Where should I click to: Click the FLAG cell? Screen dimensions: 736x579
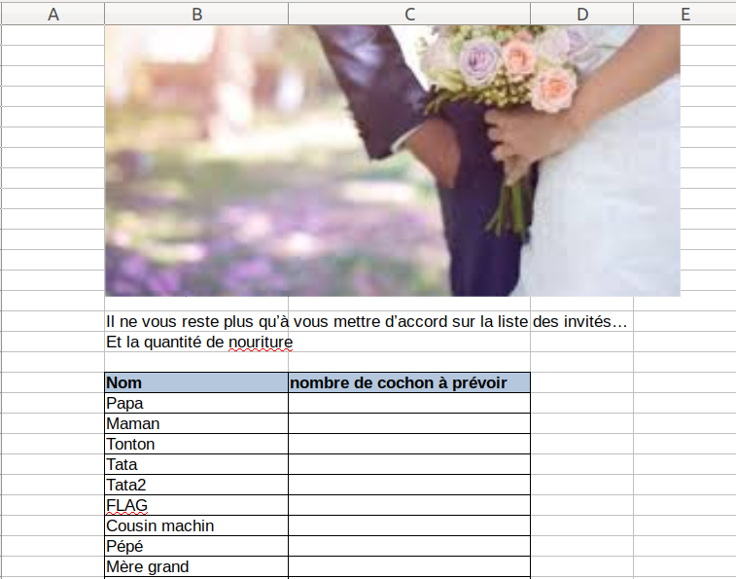pyautogui.click(x=196, y=505)
